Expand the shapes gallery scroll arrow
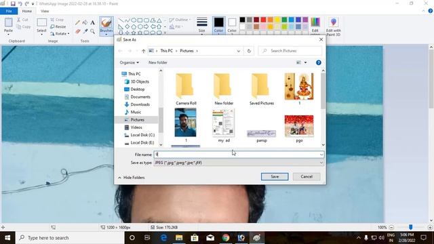The image size is (434, 244). click(x=165, y=33)
